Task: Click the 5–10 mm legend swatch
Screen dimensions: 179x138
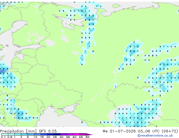Action: click(31, 134)
